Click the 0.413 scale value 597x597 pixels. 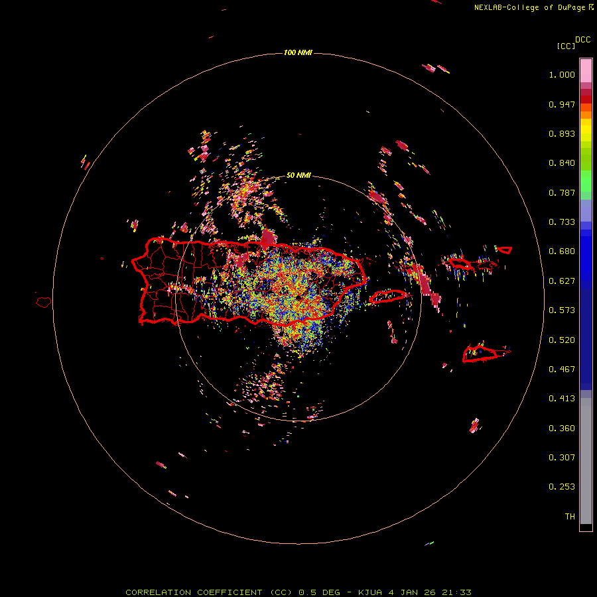point(562,399)
